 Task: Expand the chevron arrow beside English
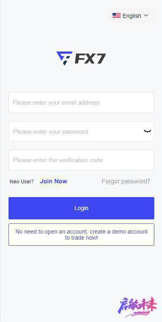[x=146, y=15]
